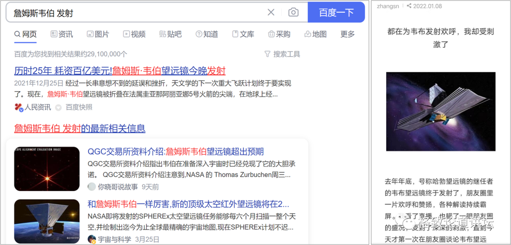Go to the 采购 tab
The width and height of the screenshot is (511, 245).
[279, 34]
